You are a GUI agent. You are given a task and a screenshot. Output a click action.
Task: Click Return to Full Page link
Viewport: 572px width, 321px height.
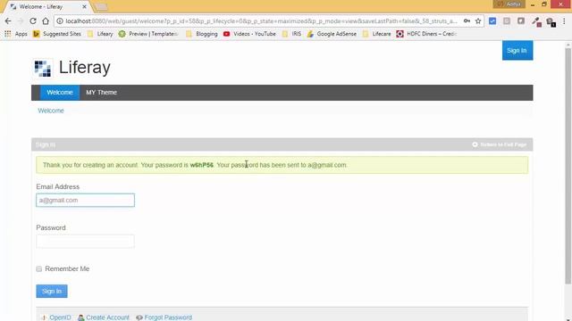click(x=500, y=144)
